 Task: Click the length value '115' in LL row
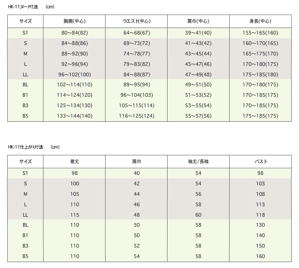click(75, 215)
